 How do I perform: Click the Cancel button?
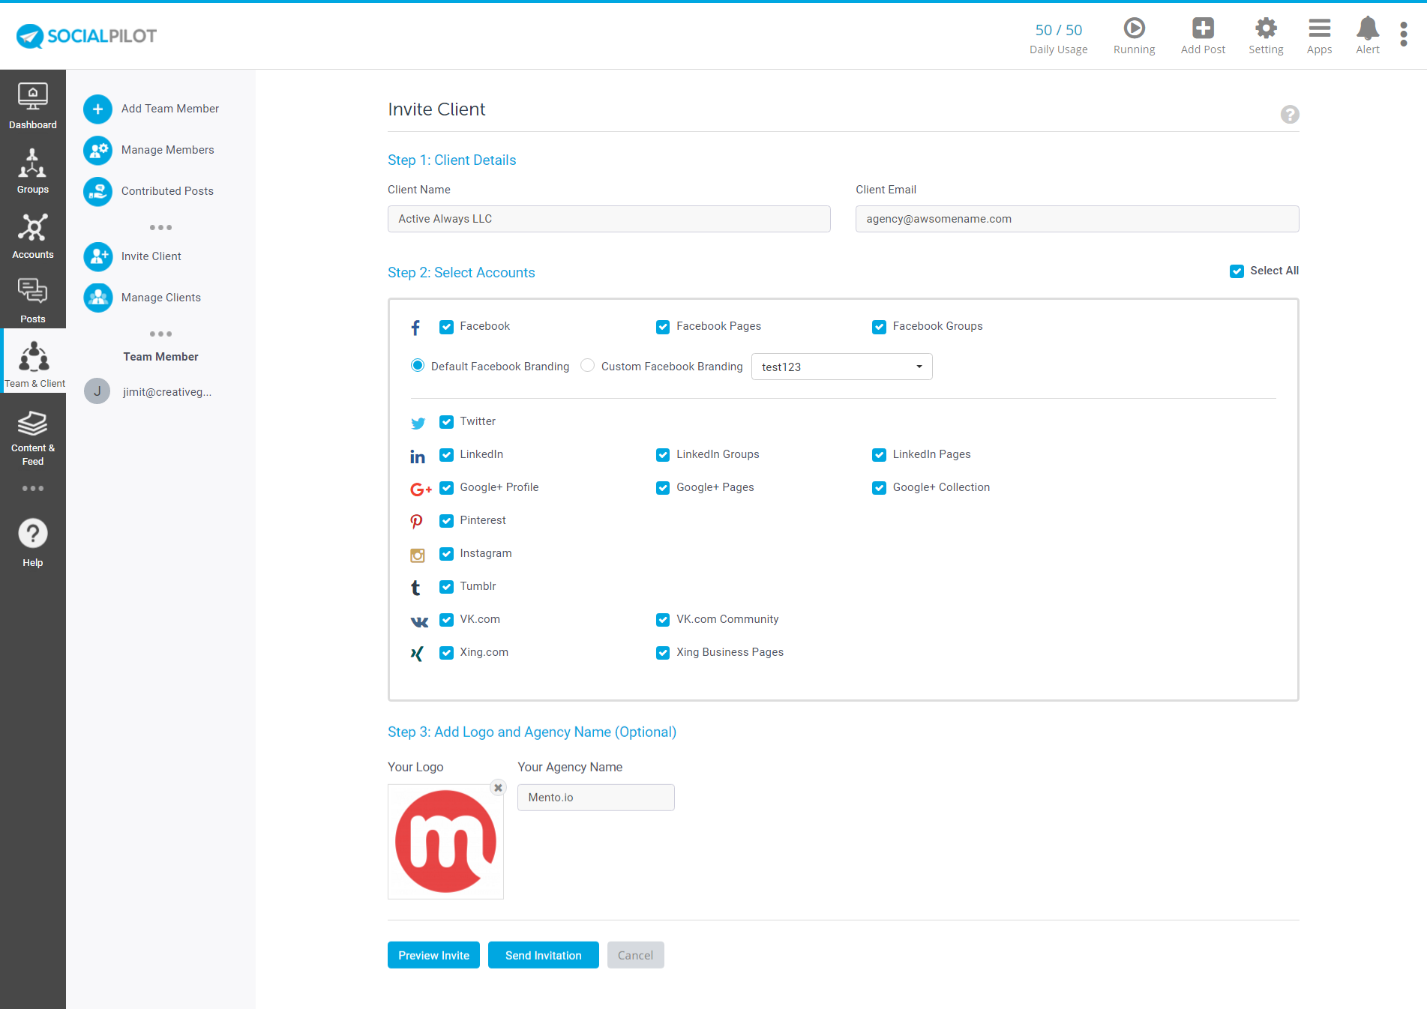(635, 955)
